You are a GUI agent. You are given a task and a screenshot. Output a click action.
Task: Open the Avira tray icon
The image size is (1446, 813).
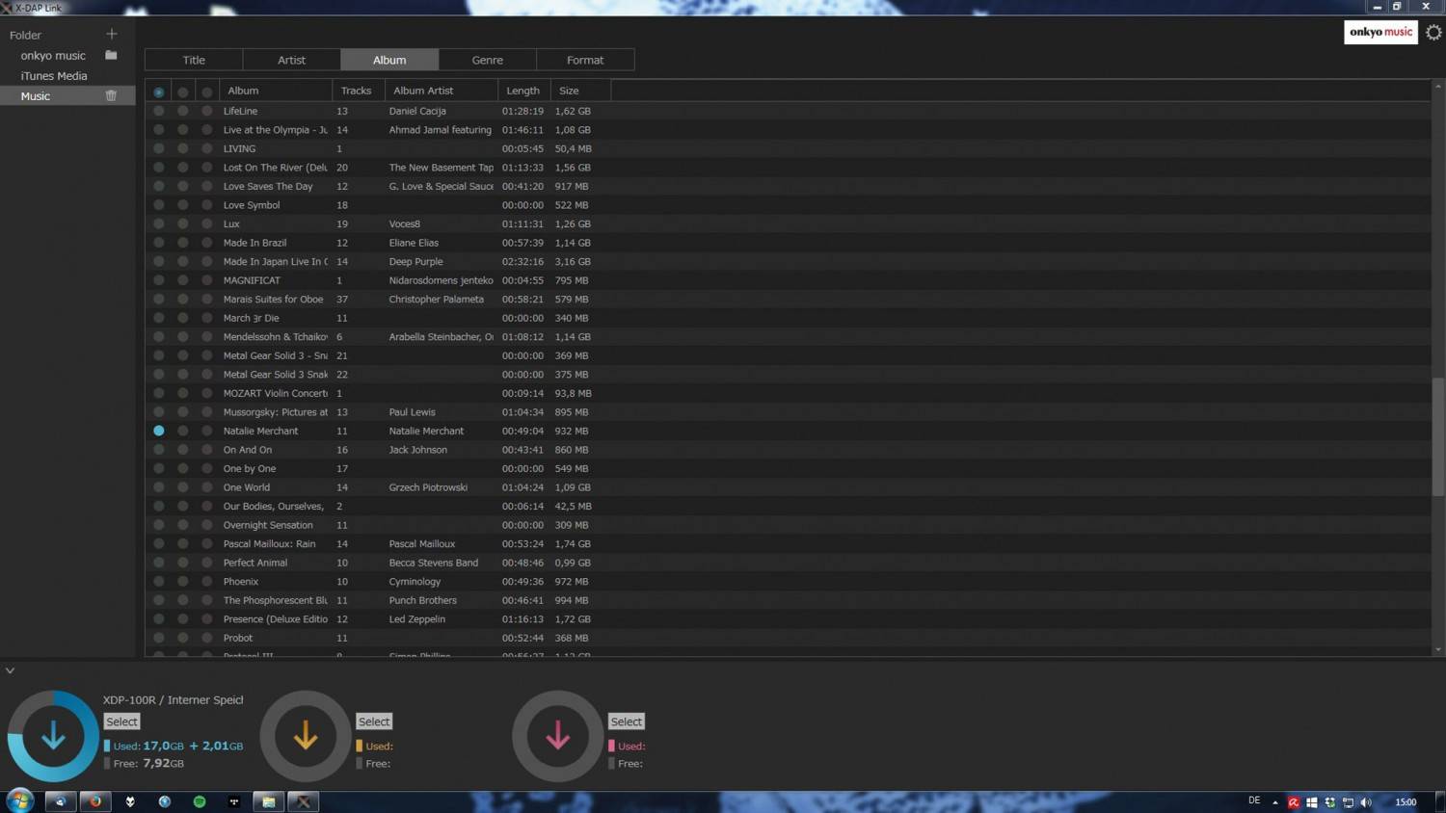1294,801
